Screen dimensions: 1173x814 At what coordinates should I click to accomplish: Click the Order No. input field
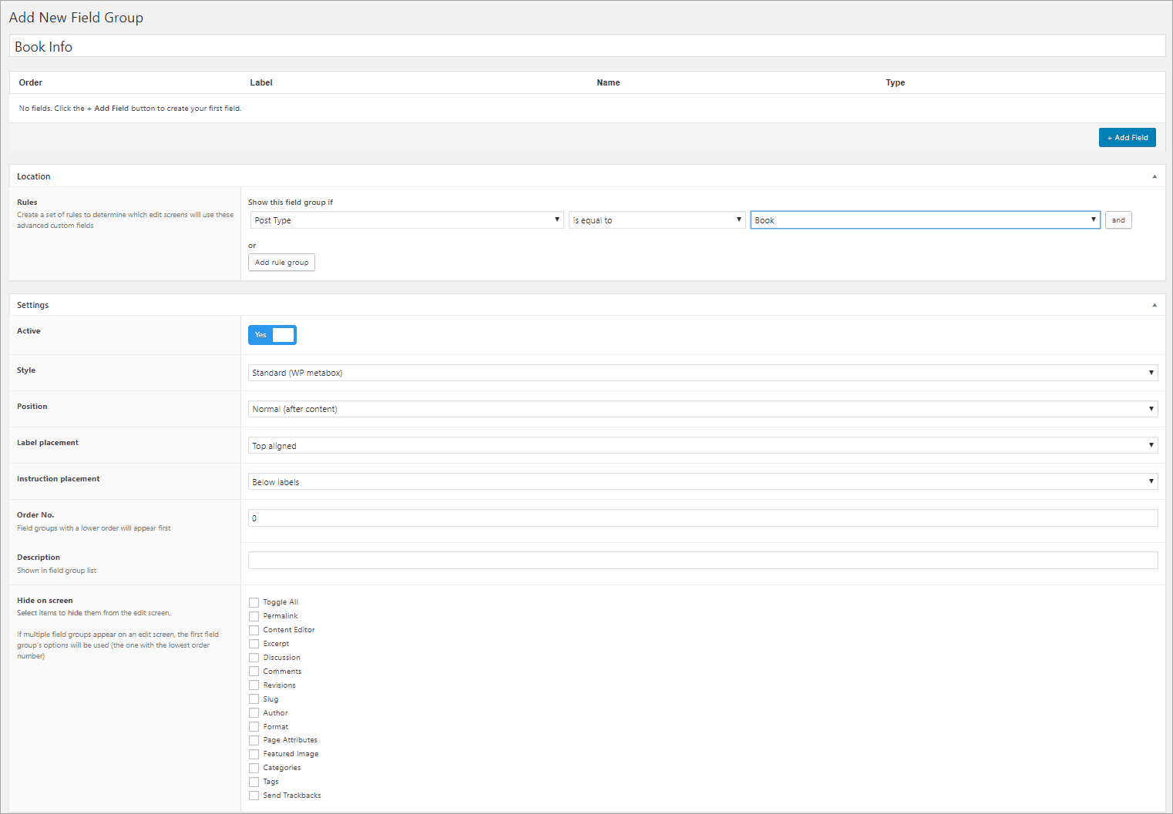coord(702,518)
